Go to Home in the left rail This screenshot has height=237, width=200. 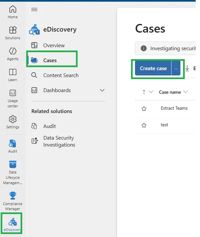(13, 12)
